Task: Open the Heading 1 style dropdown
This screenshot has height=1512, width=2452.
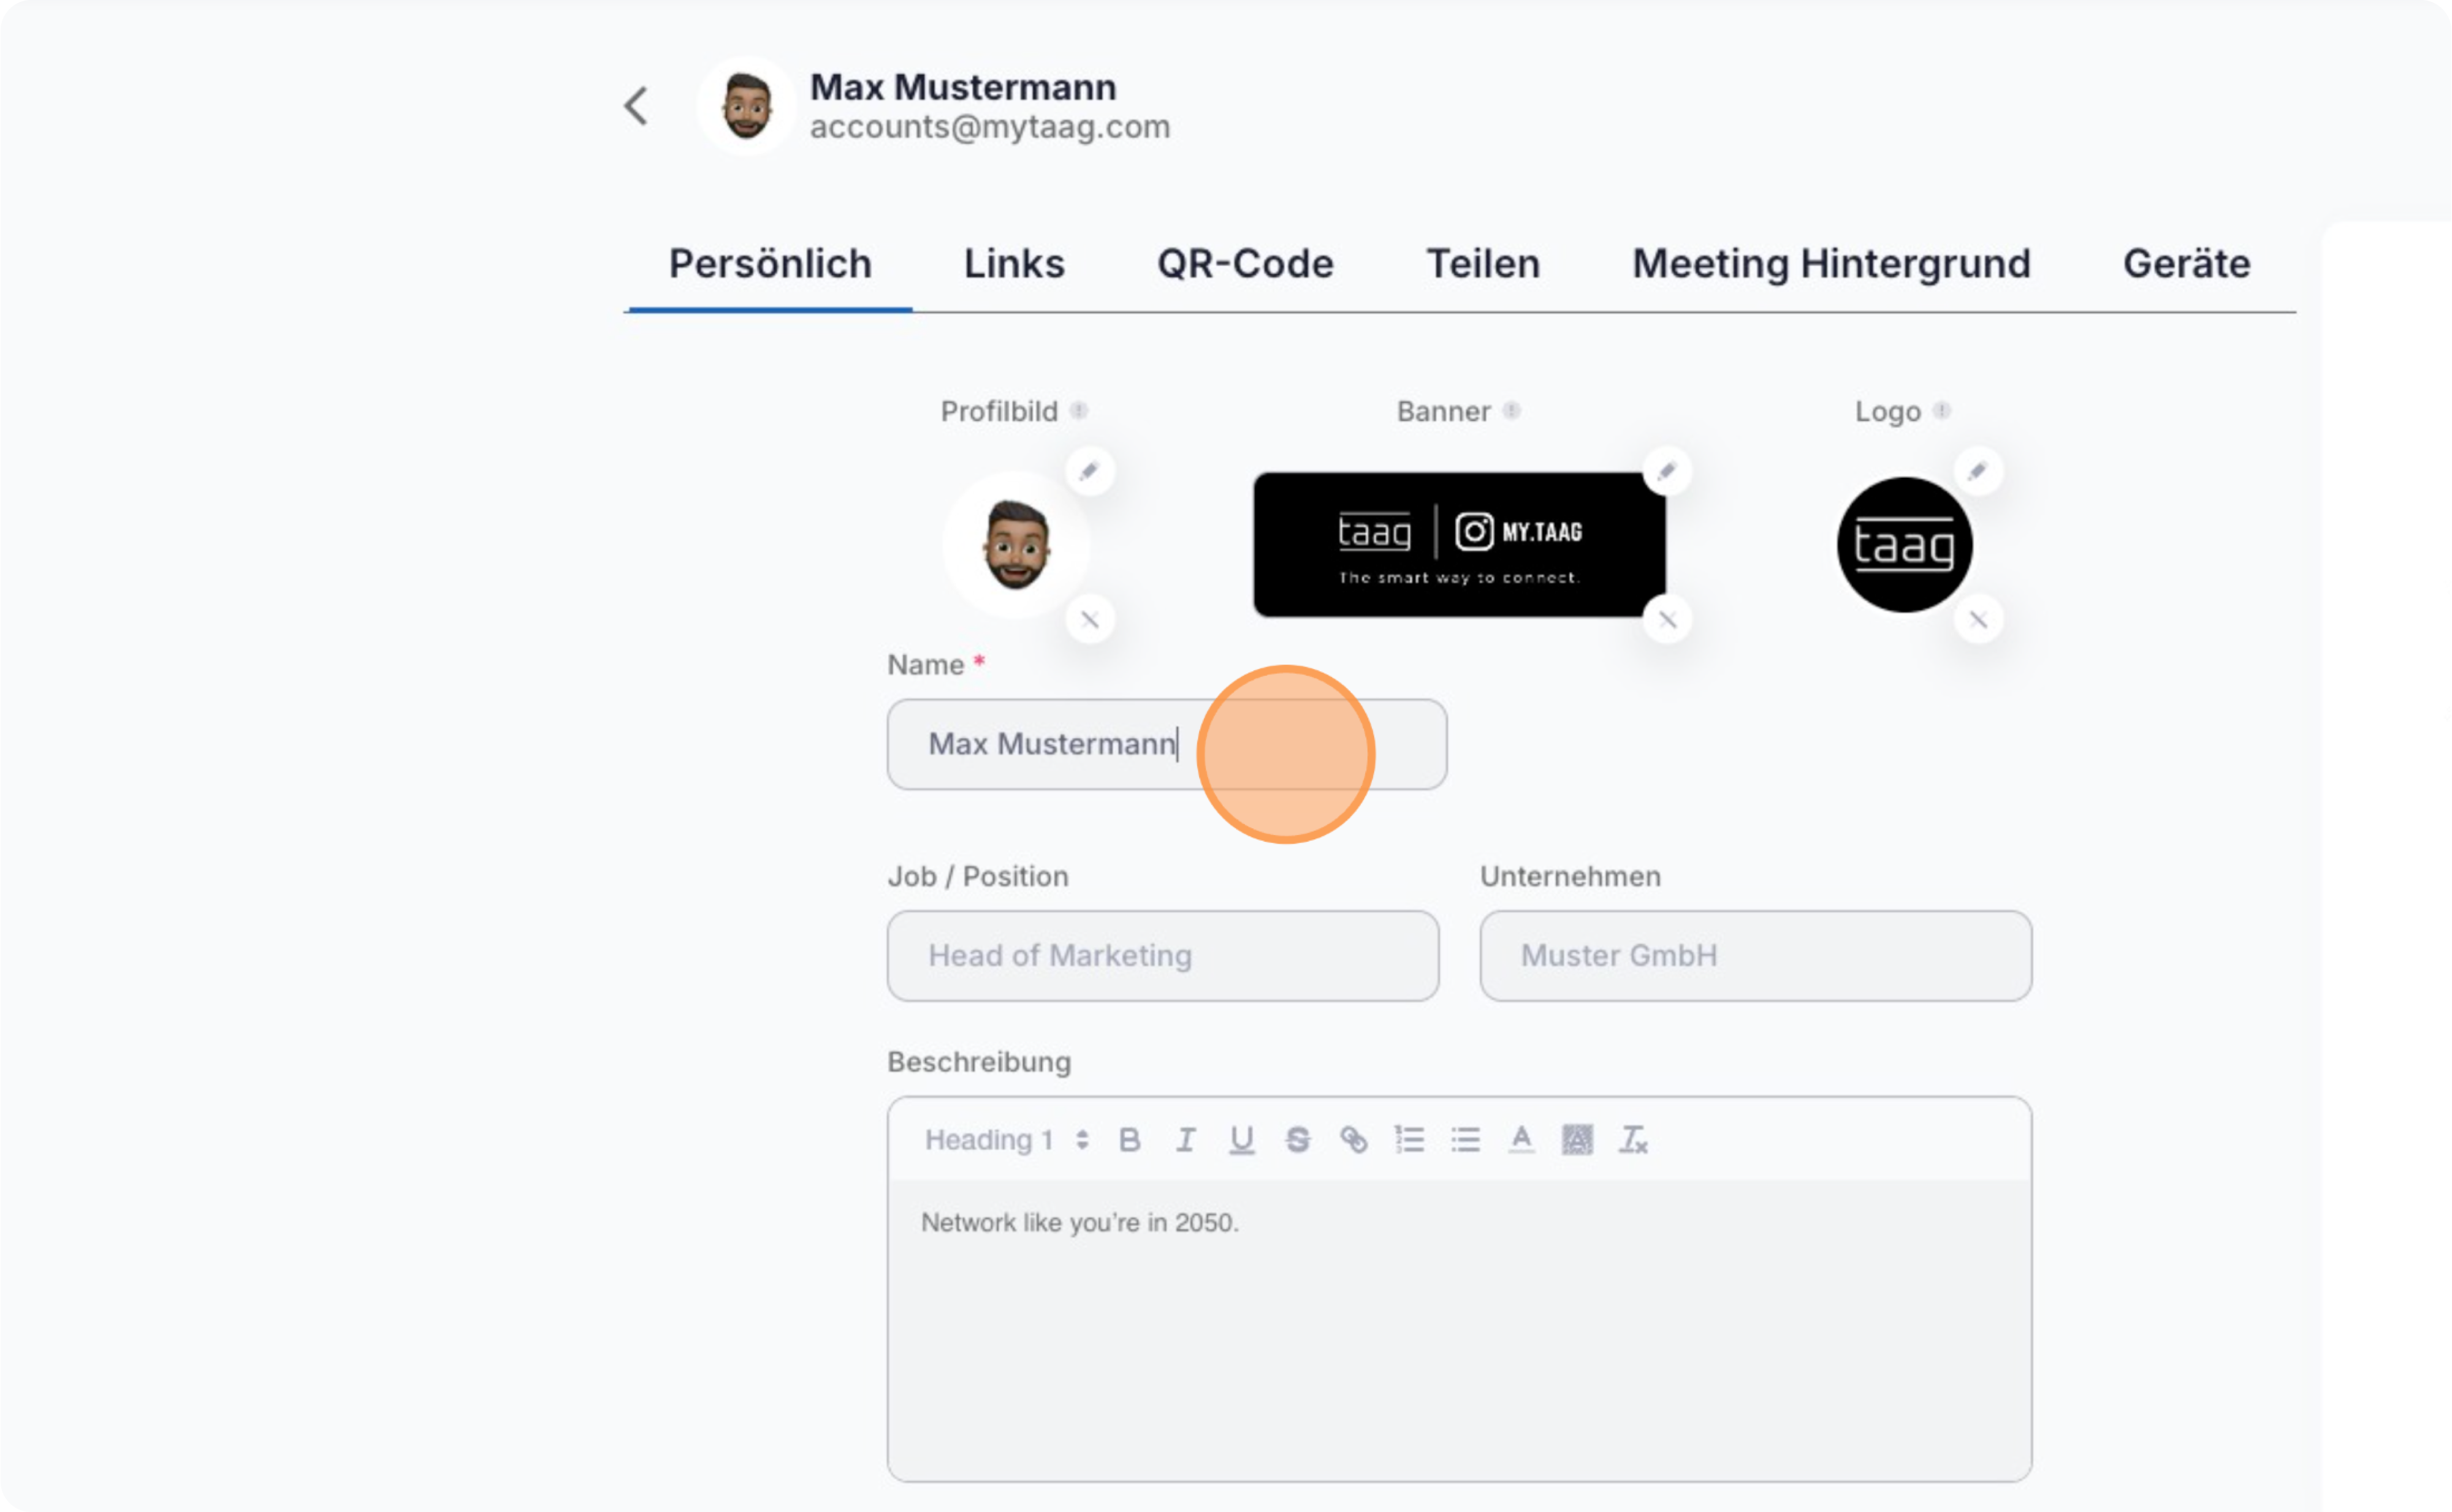Action: point(1005,1140)
